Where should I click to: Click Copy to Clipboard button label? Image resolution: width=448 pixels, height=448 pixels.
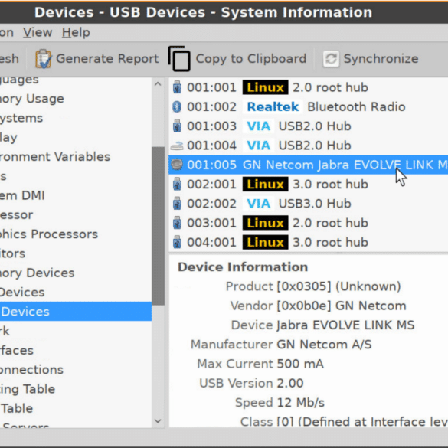coord(251,58)
